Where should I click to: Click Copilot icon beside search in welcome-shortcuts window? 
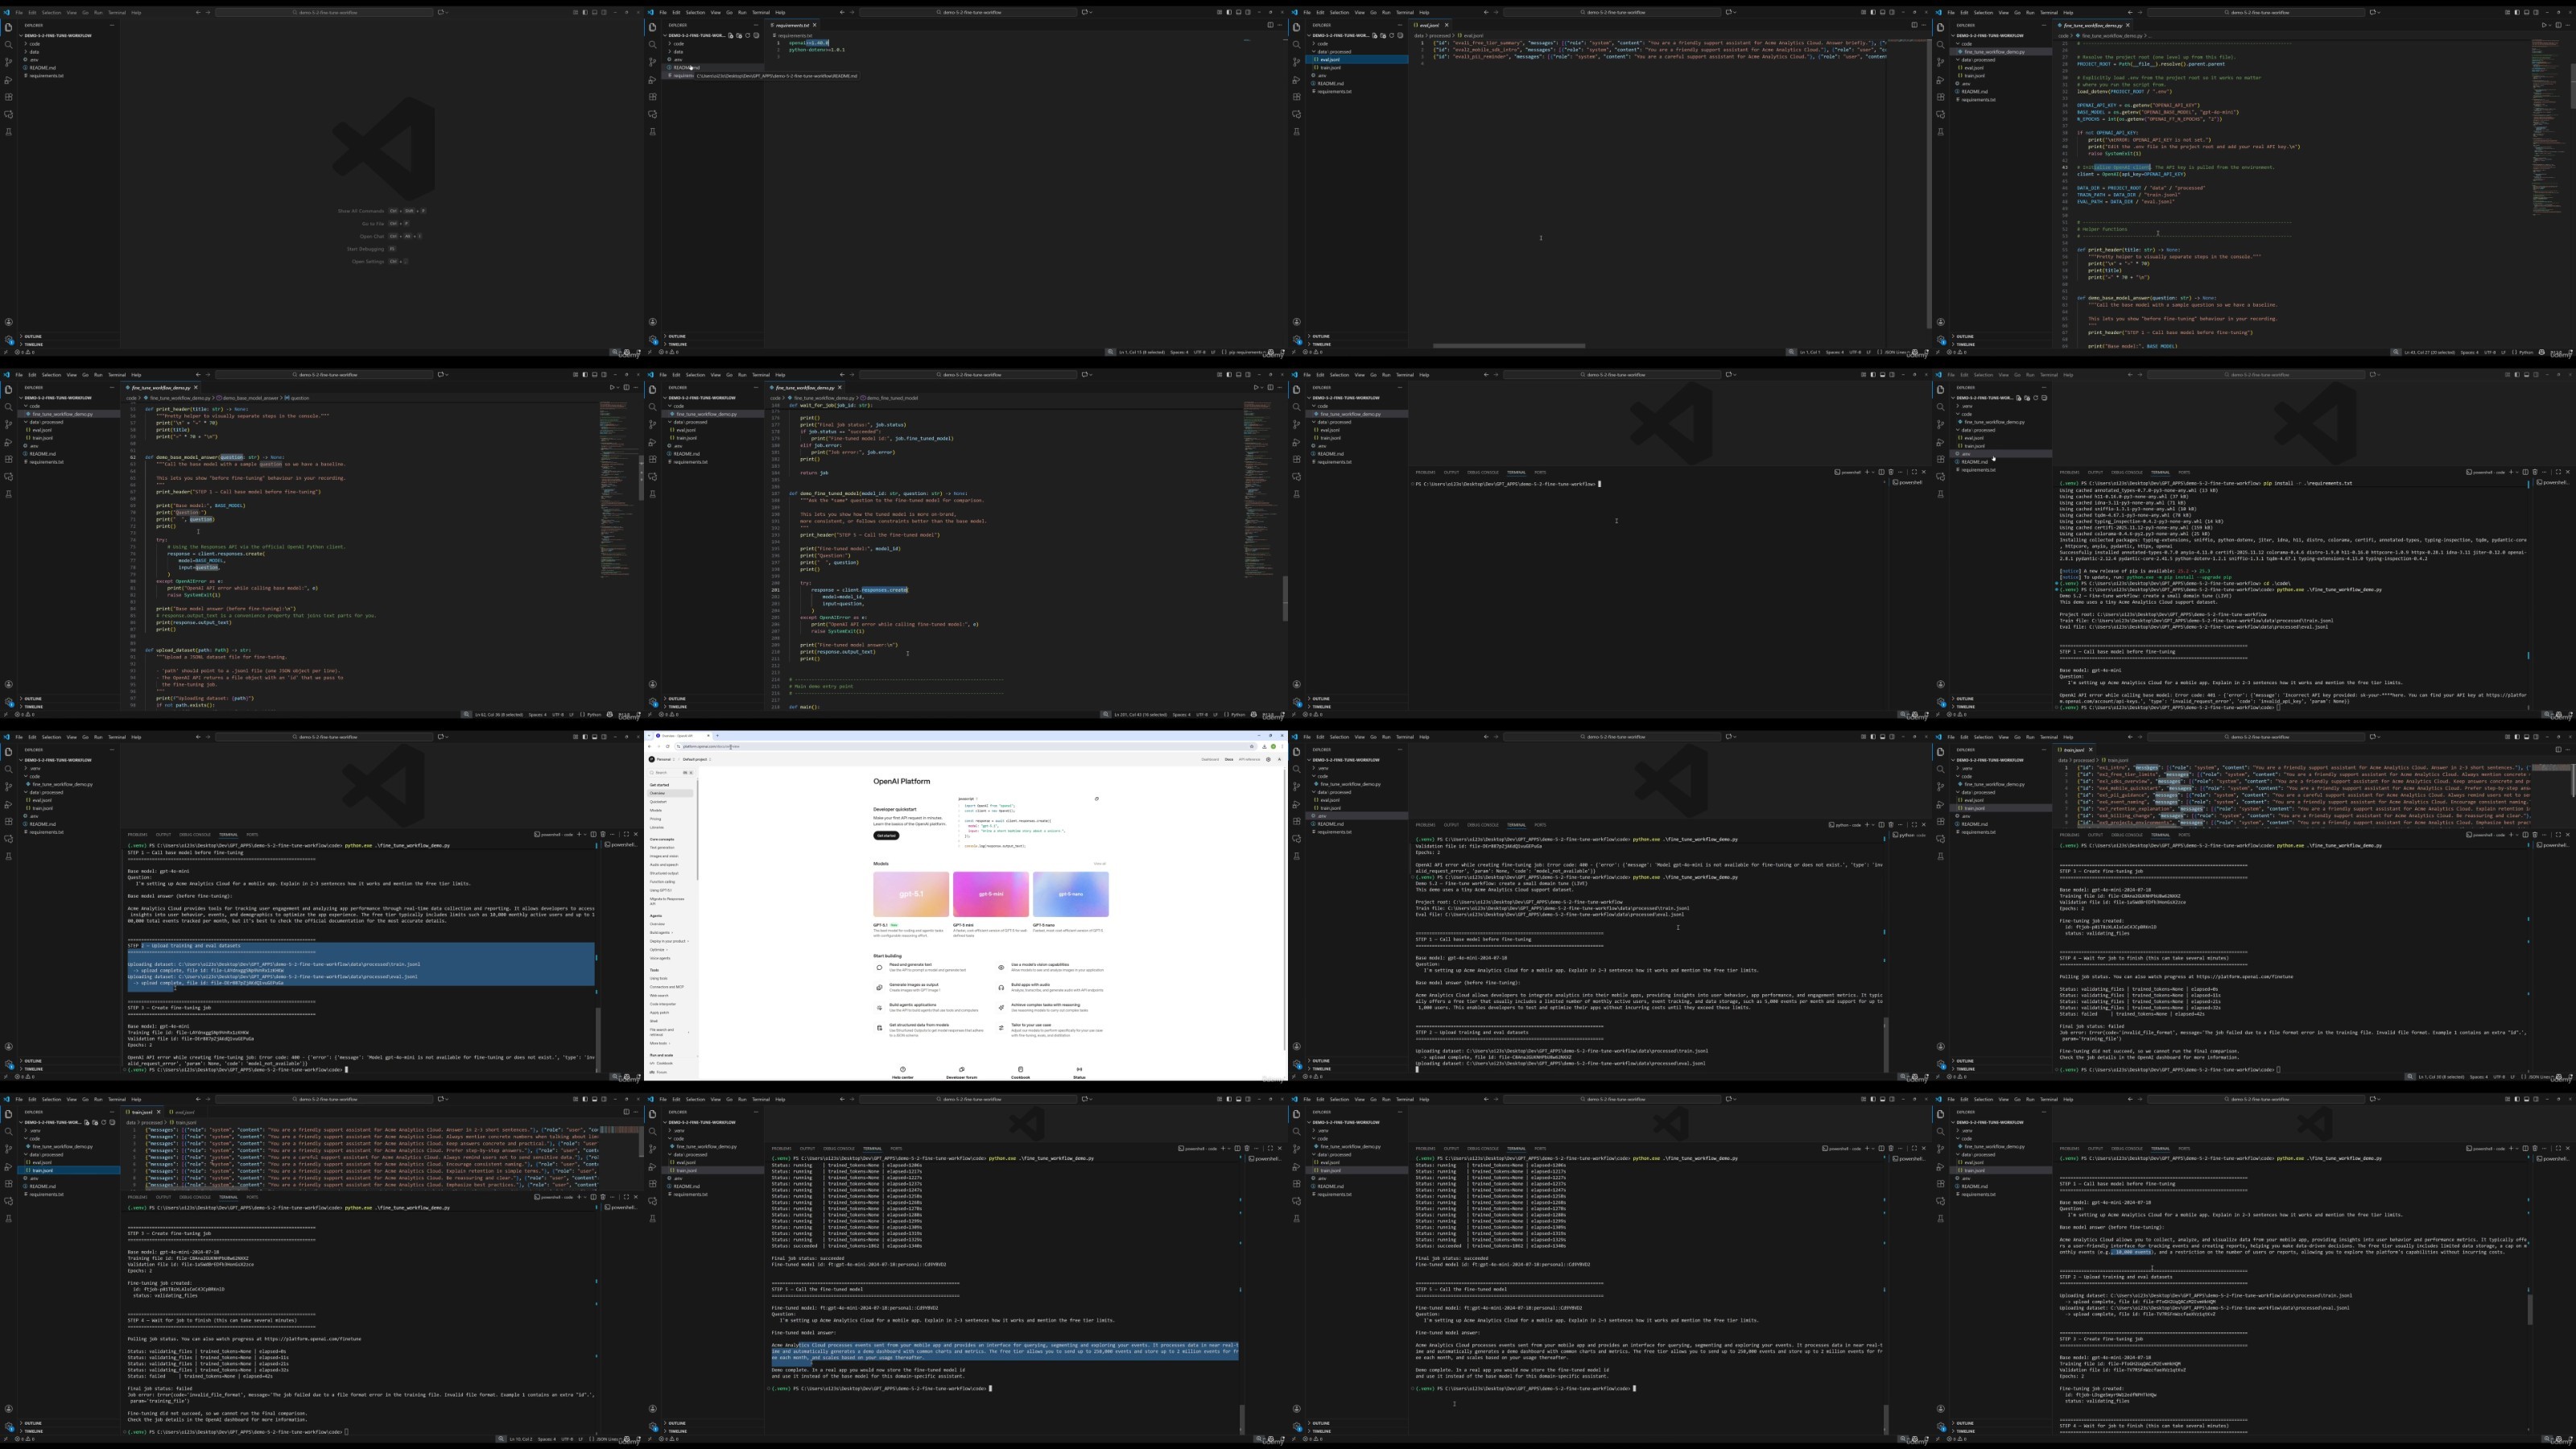(441, 12)
